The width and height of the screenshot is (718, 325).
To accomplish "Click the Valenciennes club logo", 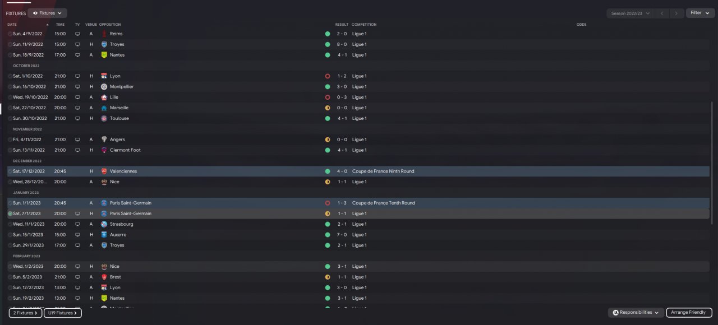I will [x=104, y=171].
